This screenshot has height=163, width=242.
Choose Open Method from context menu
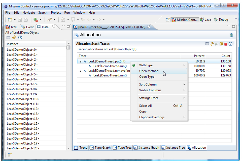(149, 71)
